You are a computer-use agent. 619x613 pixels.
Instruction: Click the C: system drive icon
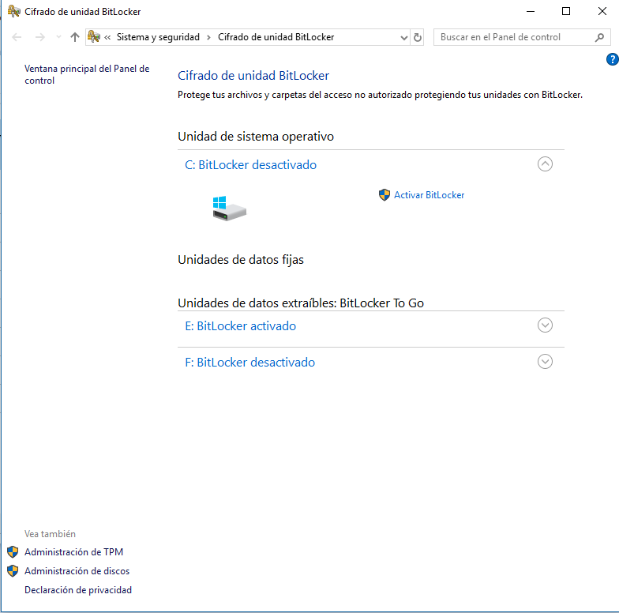click(x=229, y=209)
